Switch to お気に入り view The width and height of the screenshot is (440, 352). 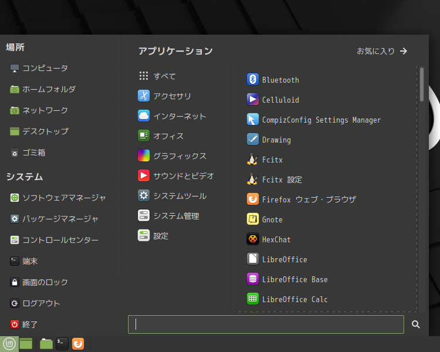382,51
